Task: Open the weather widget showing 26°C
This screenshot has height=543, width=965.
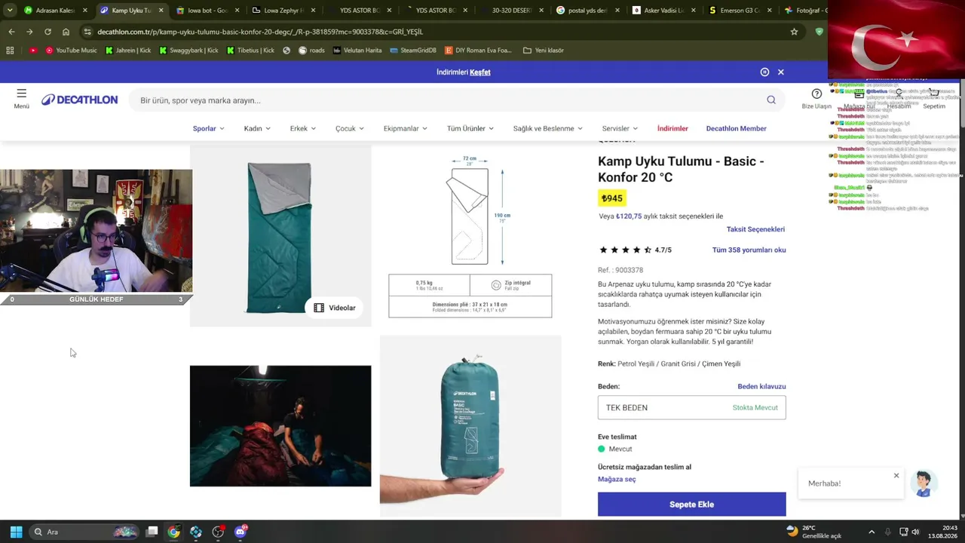Action: tap(813, 532)
